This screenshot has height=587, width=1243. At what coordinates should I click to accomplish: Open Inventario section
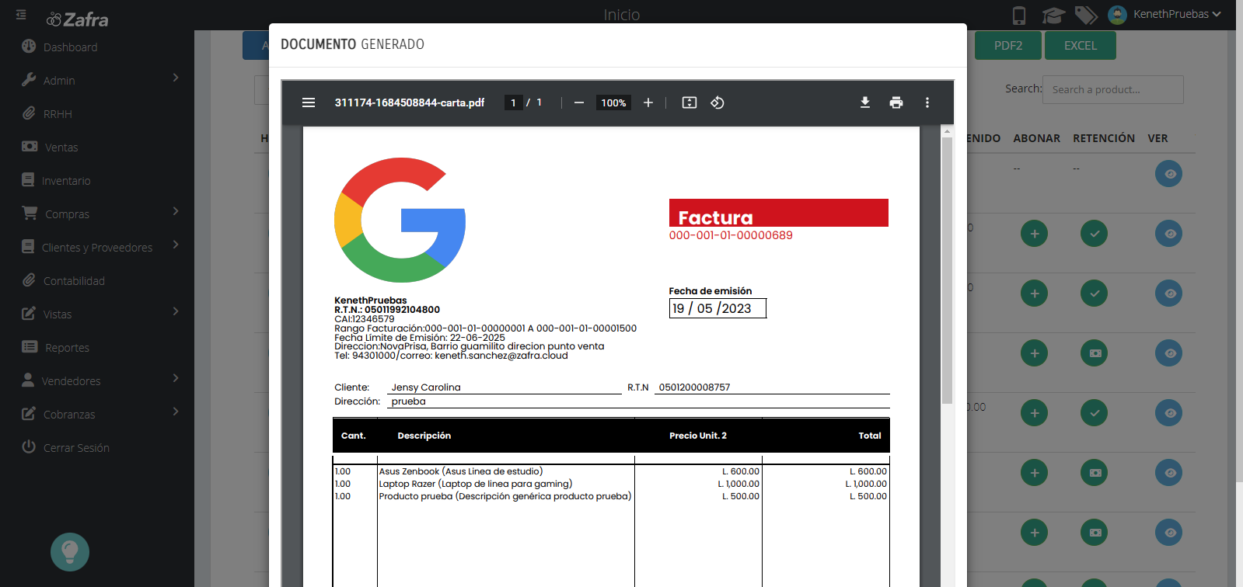point(65,181)
